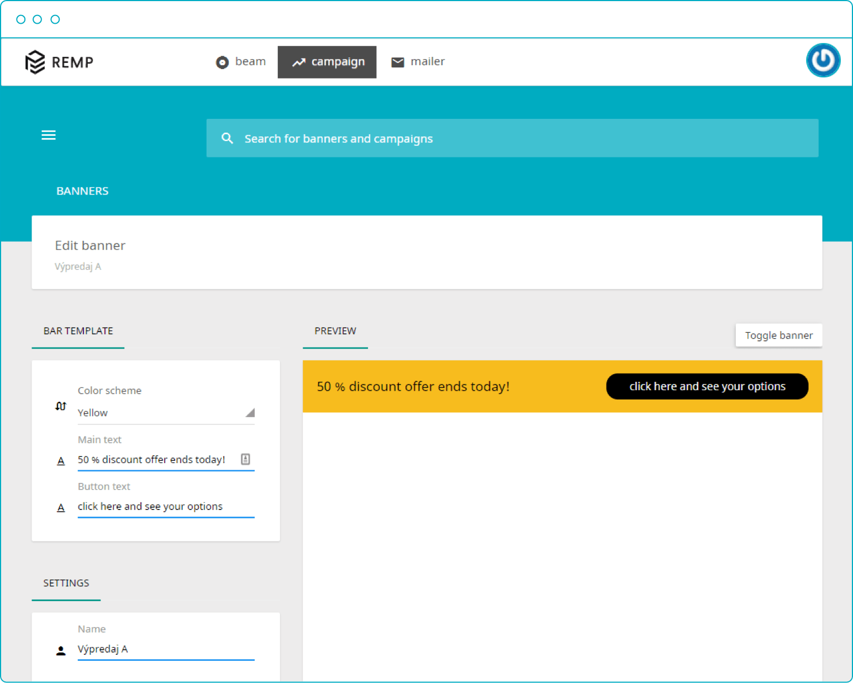Toggle the banner preview with Toggle banner
The width and height of the screenshot is (853, 683).
tap(778, 335)
